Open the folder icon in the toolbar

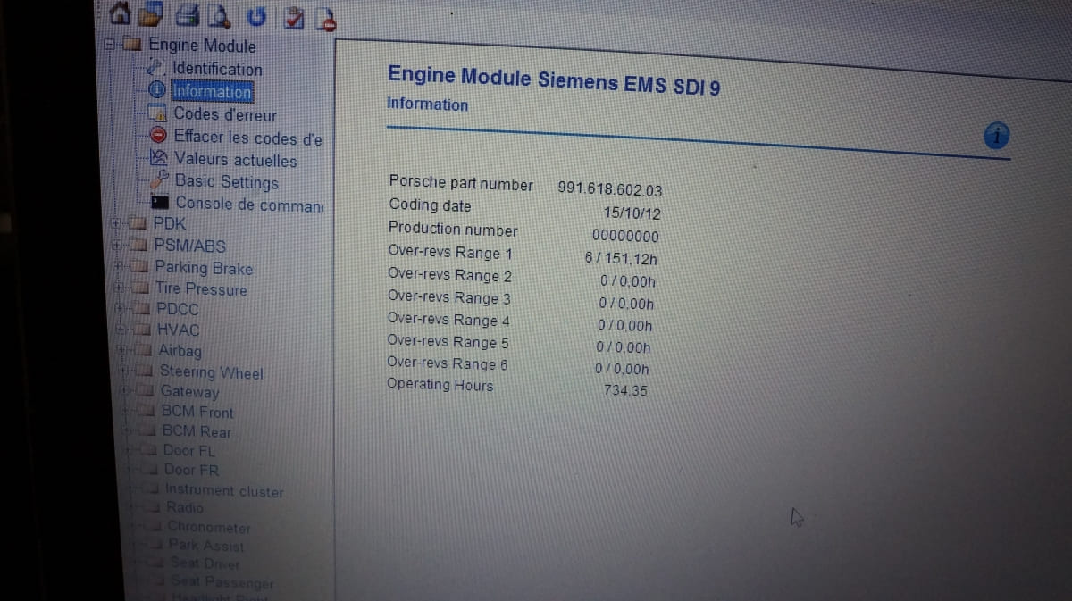pyautogui.click(x=152, y=15)
